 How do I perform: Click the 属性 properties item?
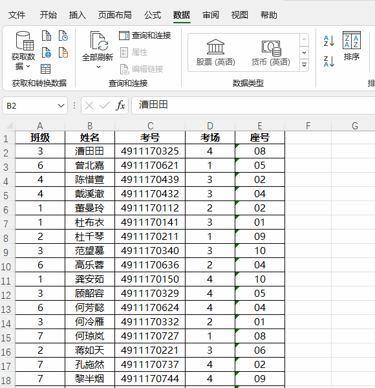[134, 52]
